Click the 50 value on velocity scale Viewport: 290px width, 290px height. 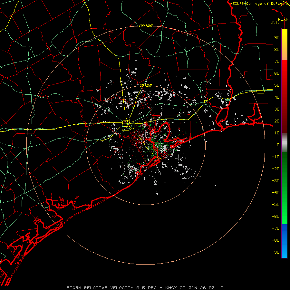click(277, 85)
